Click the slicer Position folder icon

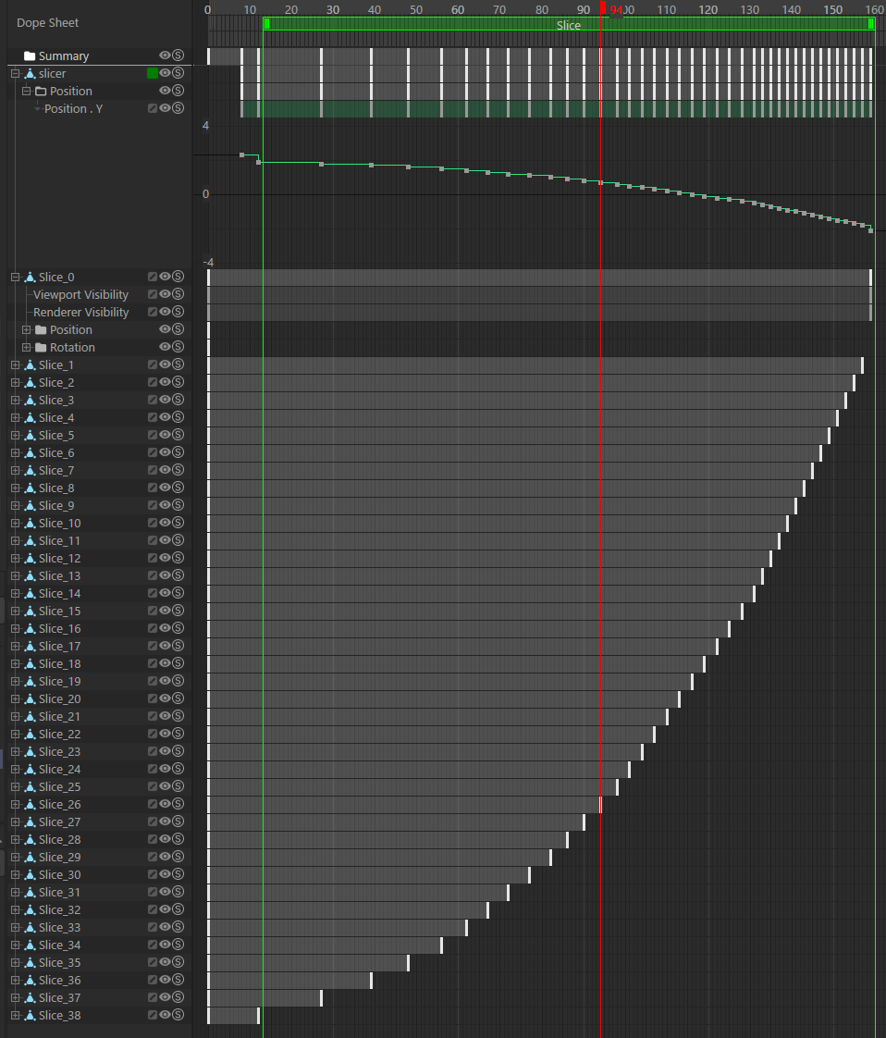pos(41,91)
